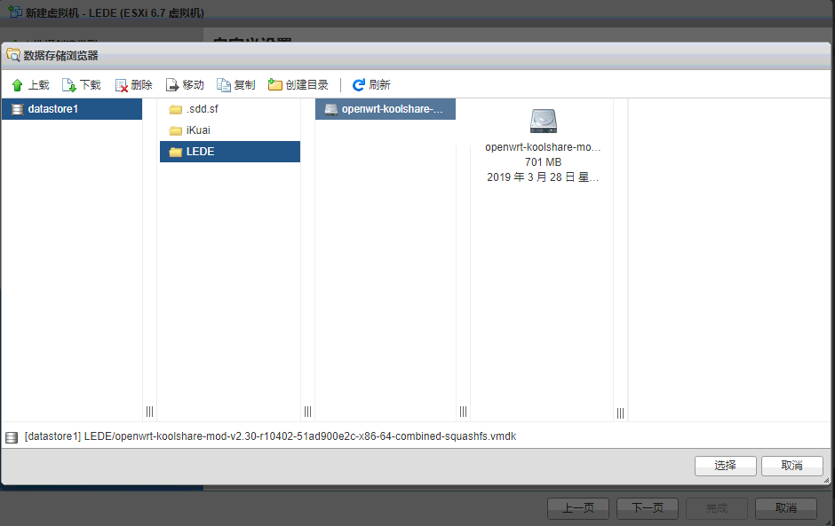Viewport: 835px width, 526px height.
Task: Click the Next page (下一页) wizard button
Action: pyautogui.click(x=647, y=508)
